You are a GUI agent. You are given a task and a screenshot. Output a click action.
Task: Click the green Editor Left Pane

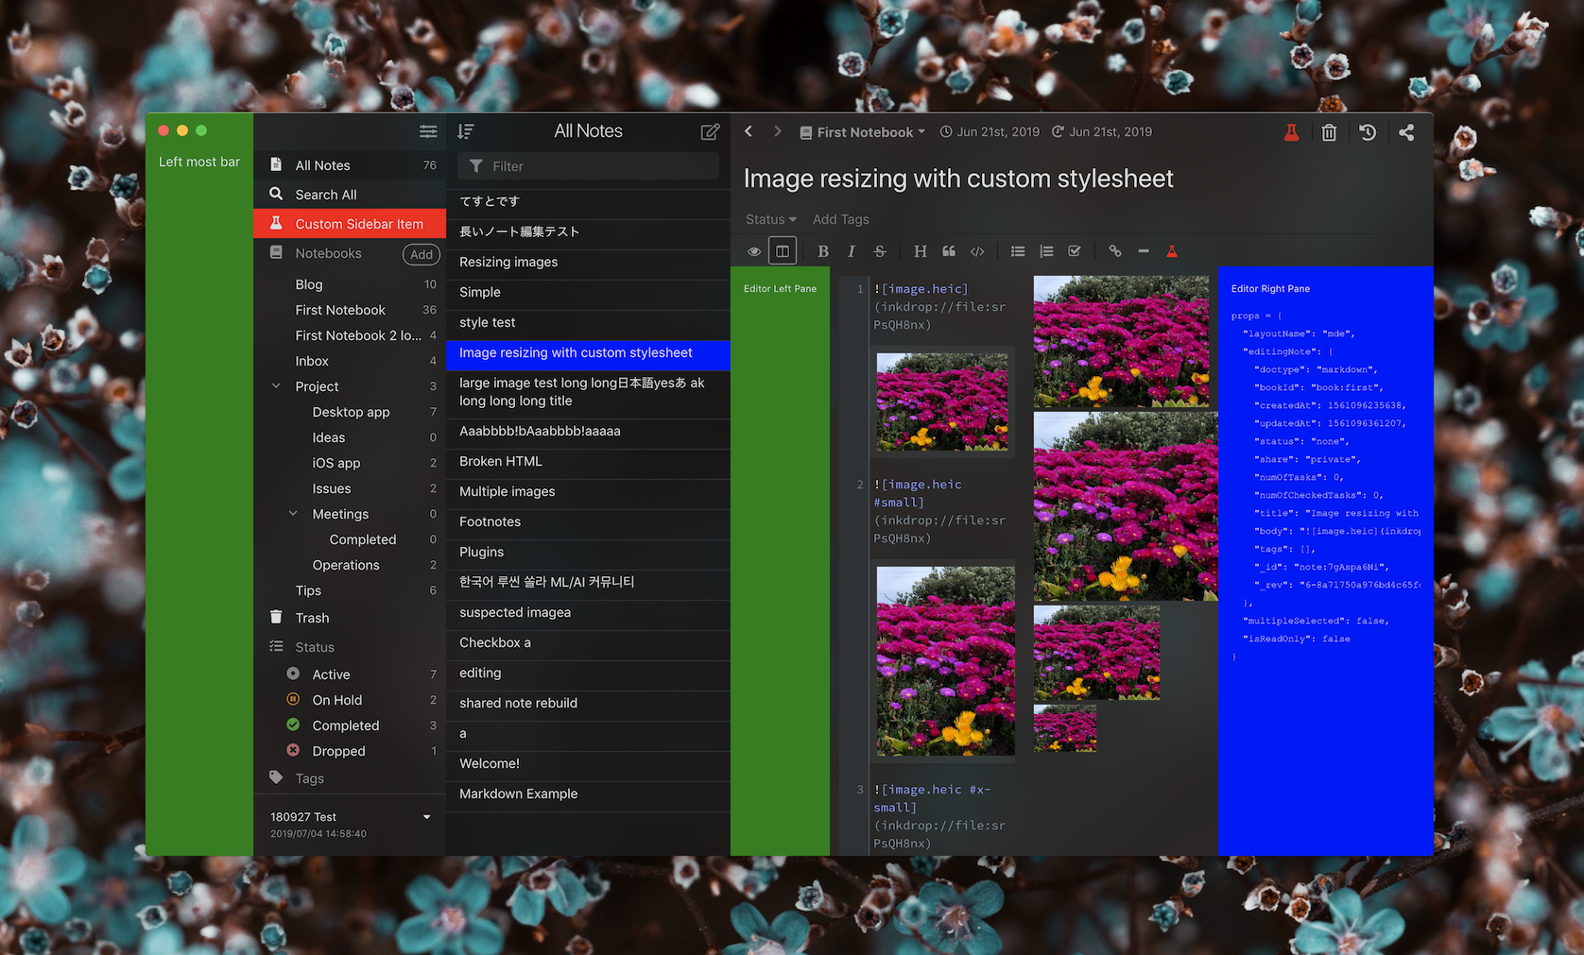[x=780, y=561]
